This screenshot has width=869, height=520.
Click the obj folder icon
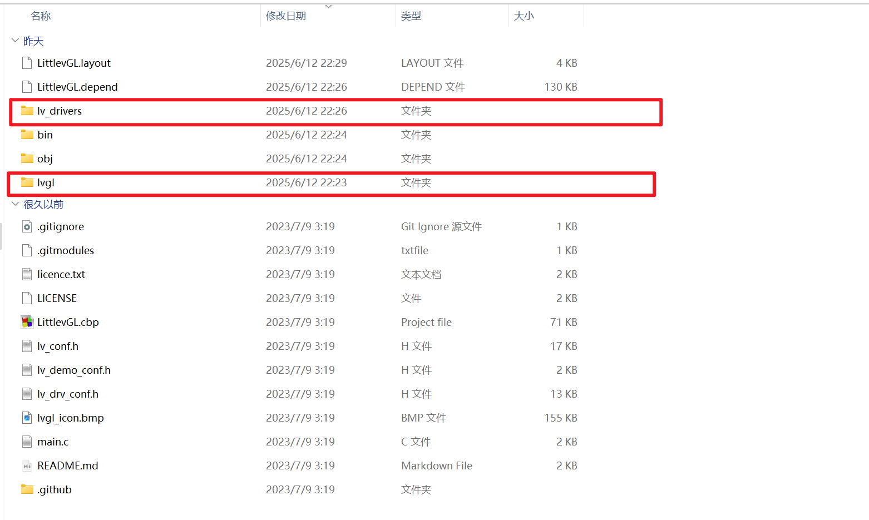pos(27,159)
